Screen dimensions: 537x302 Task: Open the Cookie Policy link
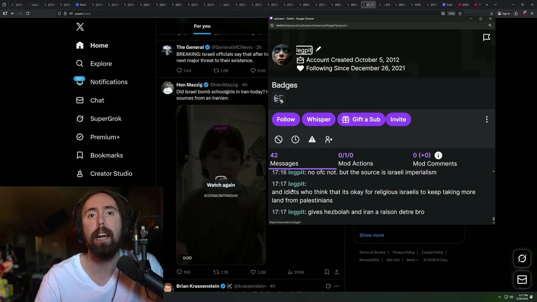[432, 252]
